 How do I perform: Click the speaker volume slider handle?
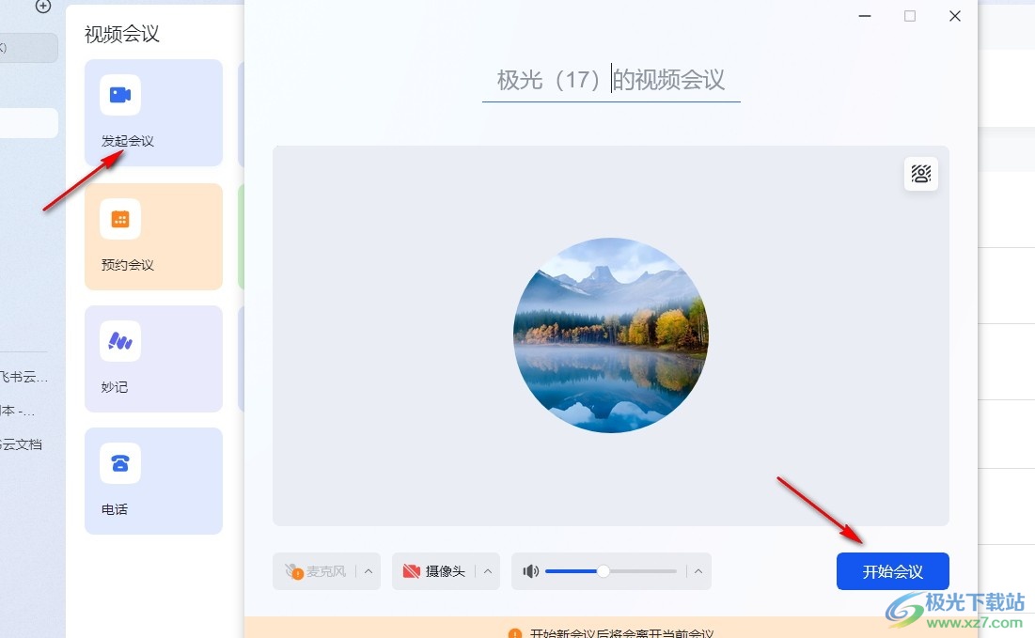(604, 571)
